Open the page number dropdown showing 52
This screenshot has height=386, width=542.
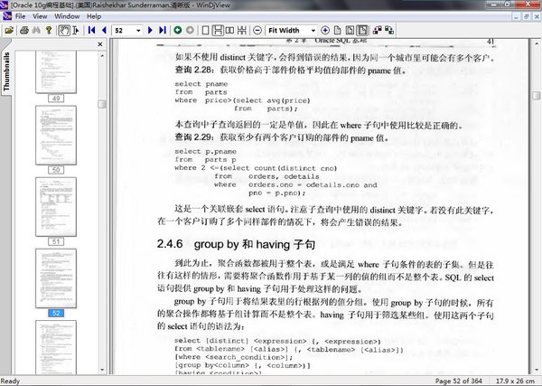point(139,31)
